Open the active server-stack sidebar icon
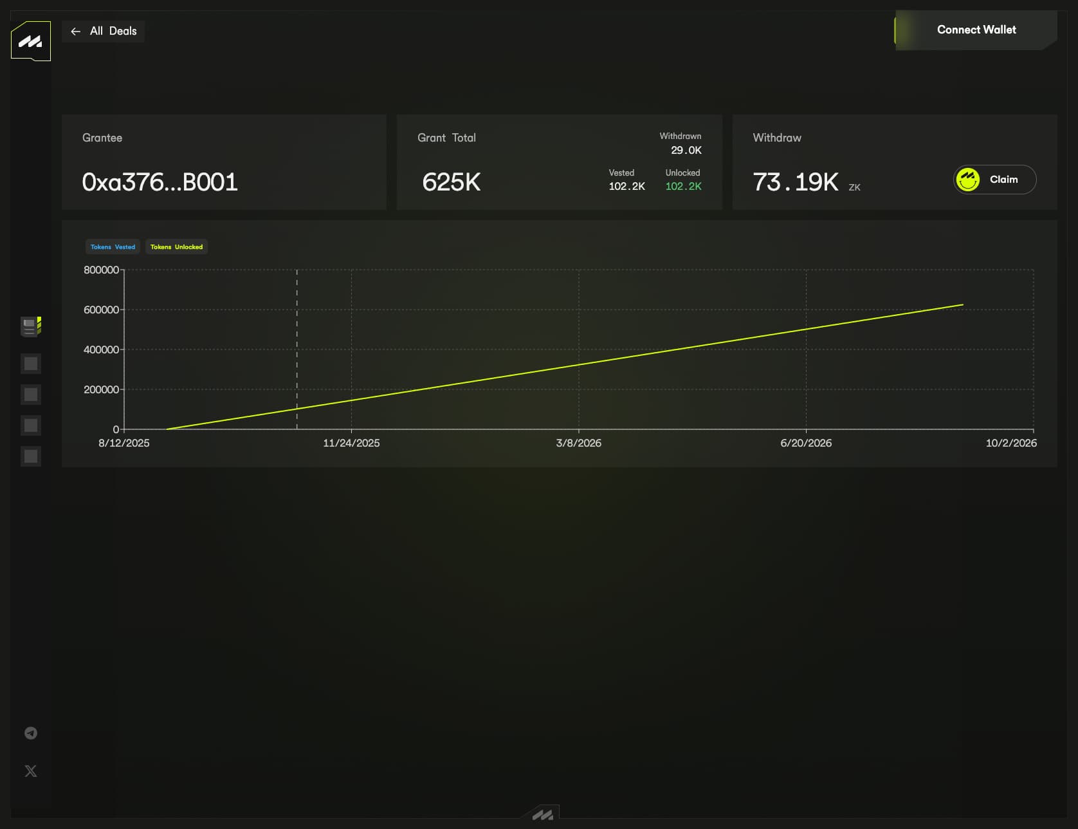Viewport: 1078px width, 829px height. pyautogui.click(x=30, y=327)
